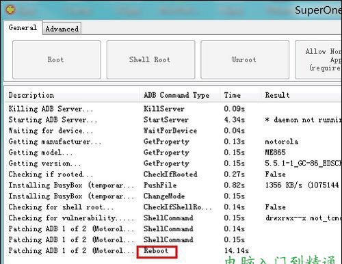The height and width of the screenshot is (264, 342).
Task: Click the 4.34s time value
Action: pos(234,120)
